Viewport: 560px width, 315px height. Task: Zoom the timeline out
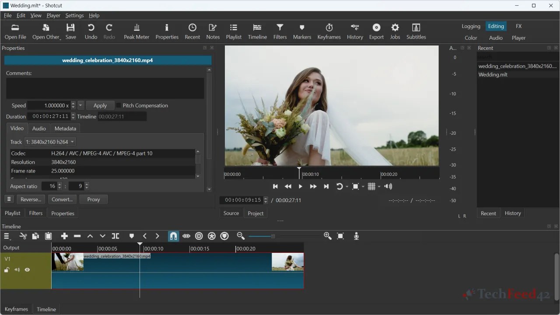click(241, 236)
